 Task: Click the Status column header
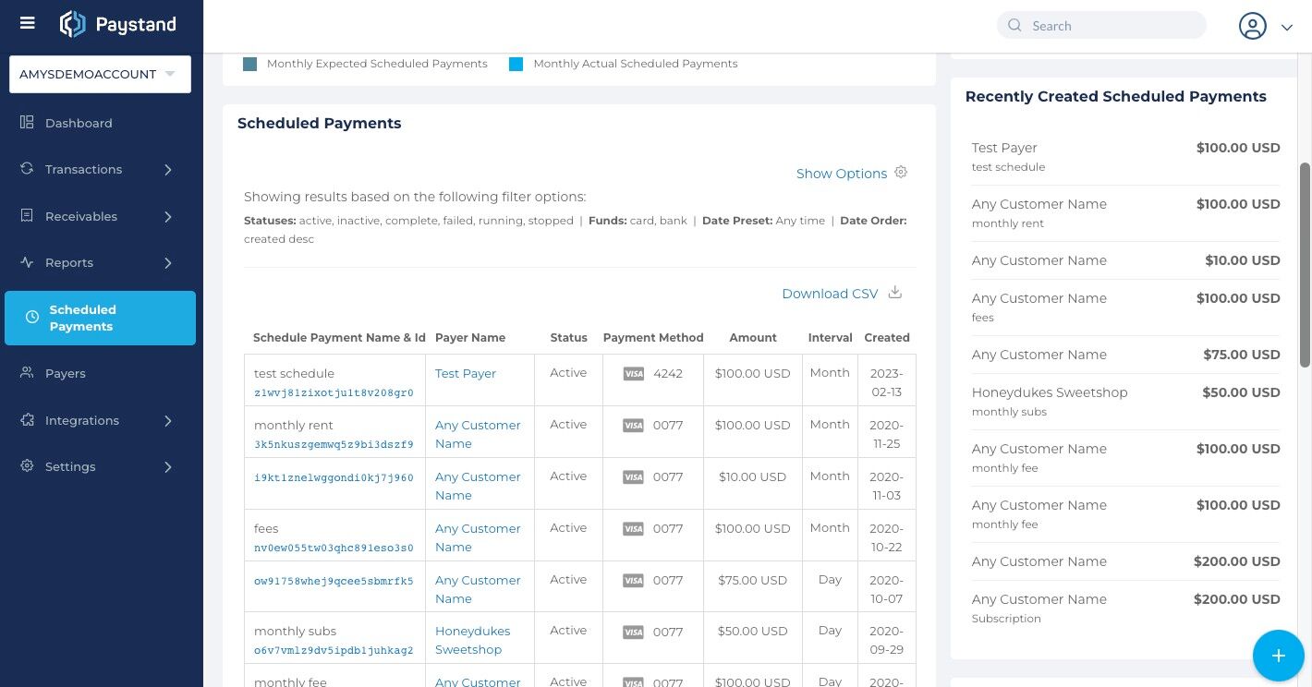(x=568, y=338)
